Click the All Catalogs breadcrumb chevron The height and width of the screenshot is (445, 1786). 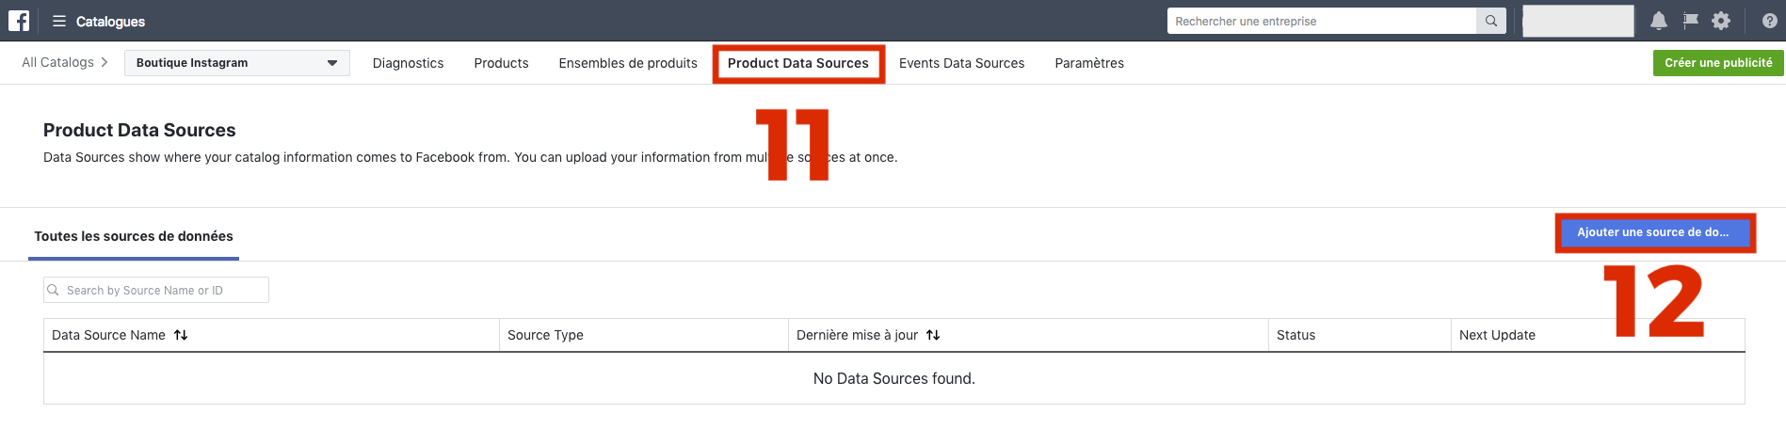coord(104,62)
